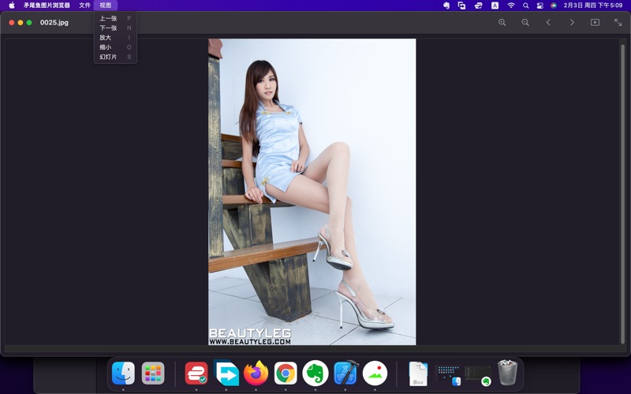Click the displayed photo in the viewer
The width and height of the screenshot is (631, 394).
point(312,191)
